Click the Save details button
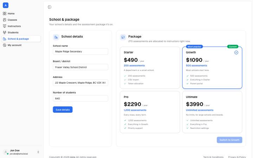The width and height of the screenshot is (253, 158). [63, 110]
